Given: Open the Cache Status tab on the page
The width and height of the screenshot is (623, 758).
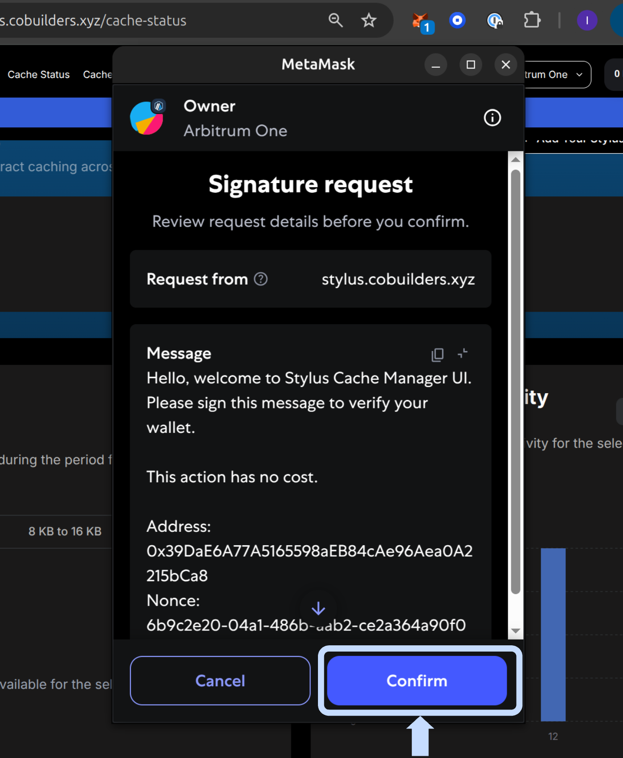Looking at the screenshot, I should pos(39,75).
